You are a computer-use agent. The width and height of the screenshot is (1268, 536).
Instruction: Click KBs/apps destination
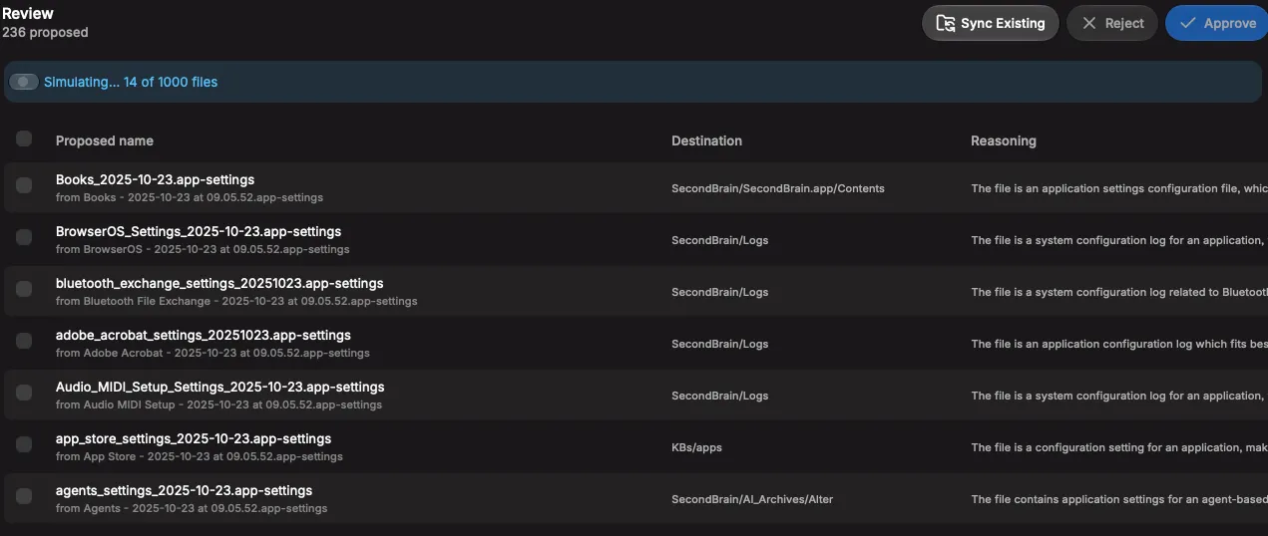(696, 447)
